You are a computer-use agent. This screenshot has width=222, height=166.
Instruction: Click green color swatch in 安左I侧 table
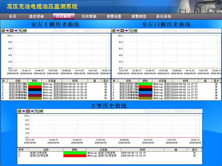pyautogui.click(x=35, y=84)
